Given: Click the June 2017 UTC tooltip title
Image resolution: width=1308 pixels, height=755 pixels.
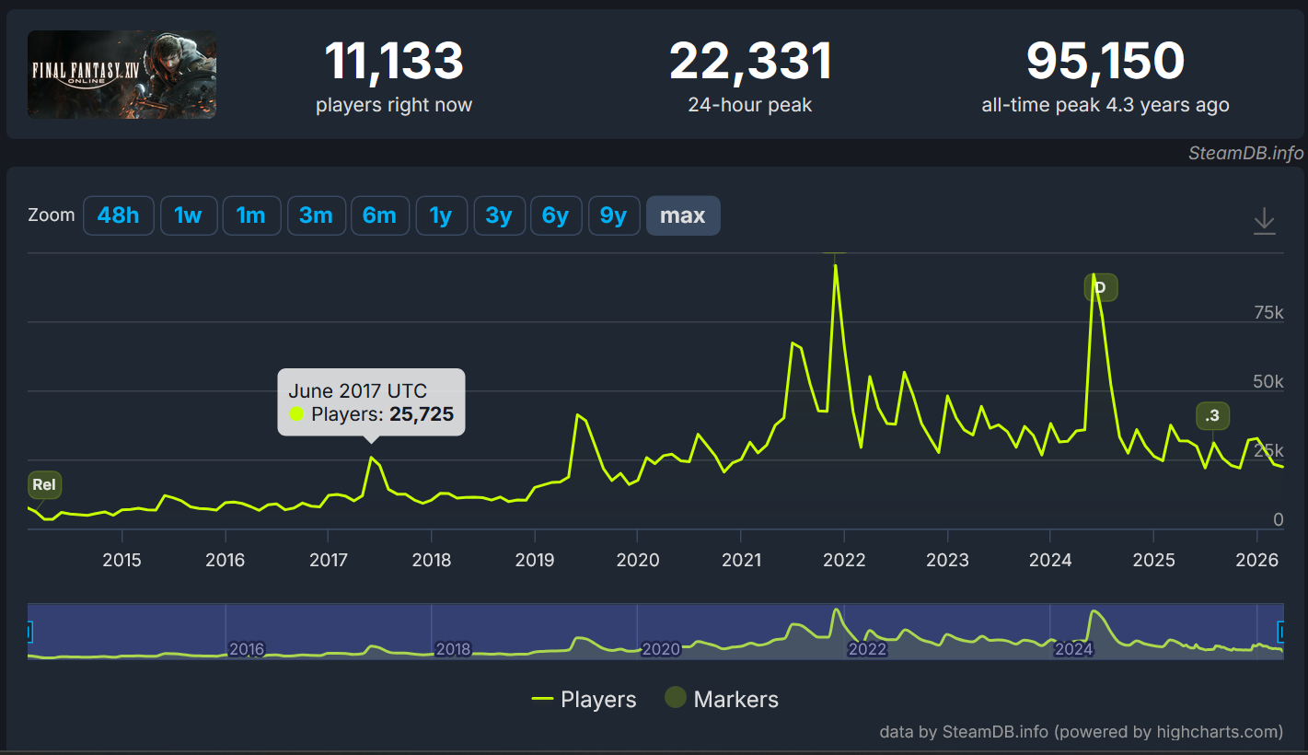Looking at the screenshot, I should pos(357,391).
